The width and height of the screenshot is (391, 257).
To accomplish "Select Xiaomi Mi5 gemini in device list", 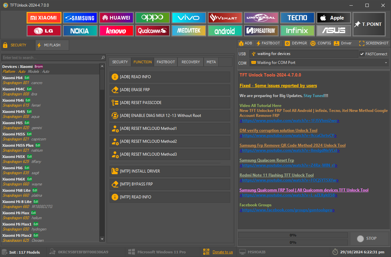I will point(50,125).
